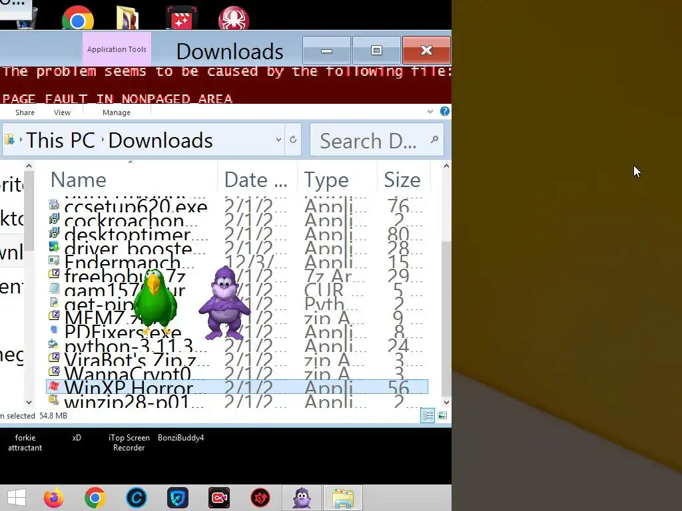Select the Endermanch file row
Viewport: 682px width, 511px height.
(x=237, y=261)
